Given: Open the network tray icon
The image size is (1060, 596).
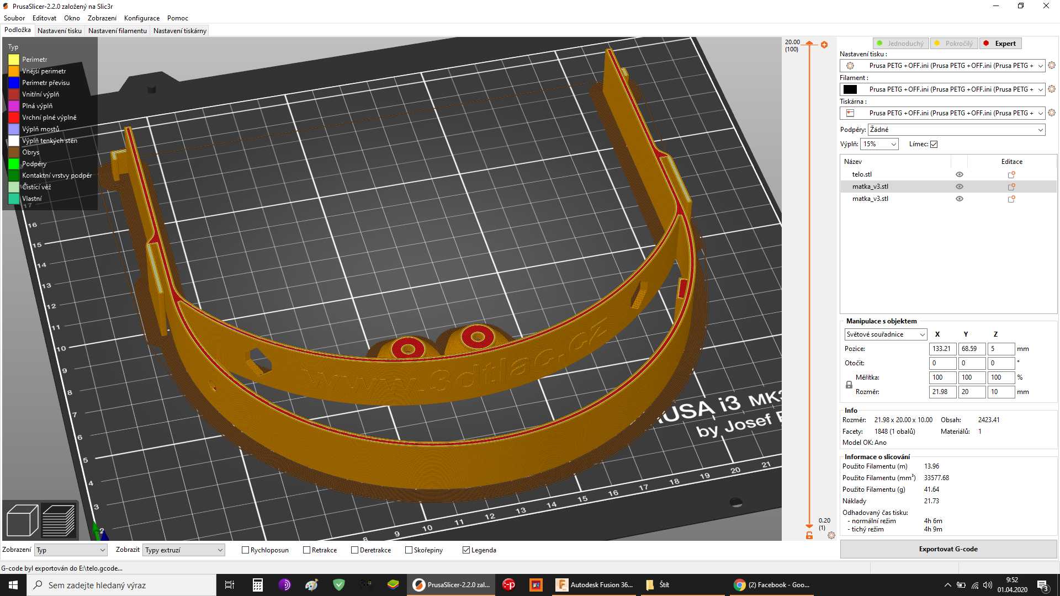Looking at the screenshot, I should (975, 585).
